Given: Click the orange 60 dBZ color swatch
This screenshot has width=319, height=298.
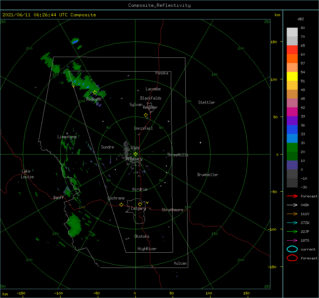Looking at the screenshot, I should pos(292,58).
